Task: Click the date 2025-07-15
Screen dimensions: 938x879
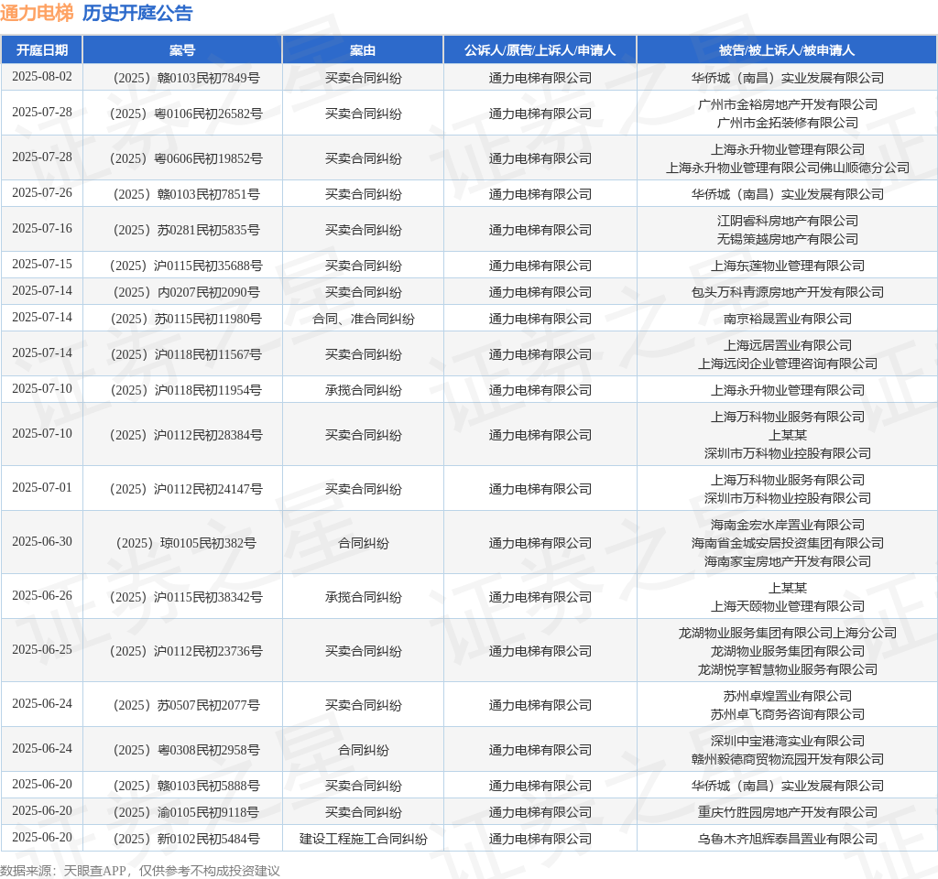Action: pos(42,265)
